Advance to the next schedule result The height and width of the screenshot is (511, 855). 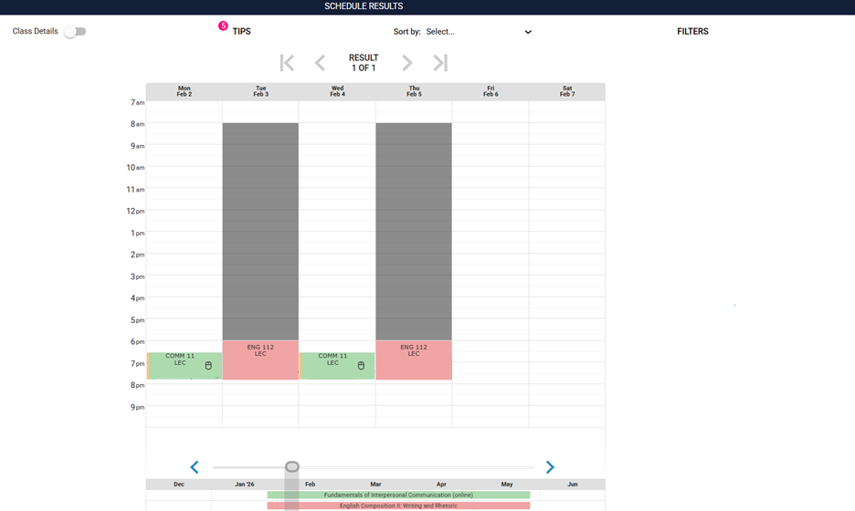(407, 63)
